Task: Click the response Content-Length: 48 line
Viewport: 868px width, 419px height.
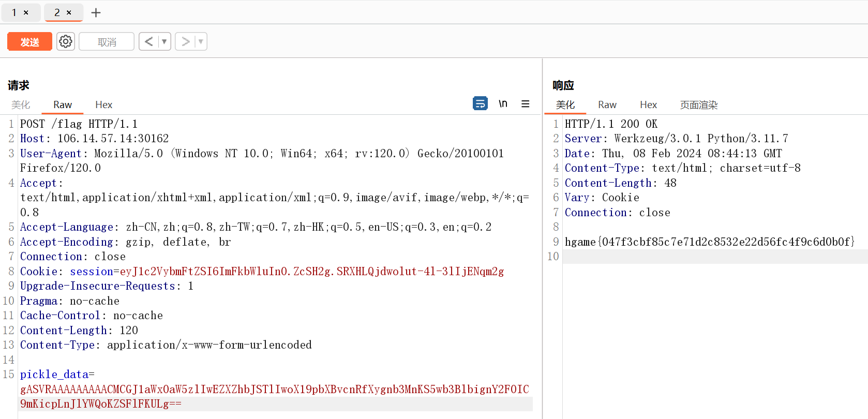Action: click(620, 183)
